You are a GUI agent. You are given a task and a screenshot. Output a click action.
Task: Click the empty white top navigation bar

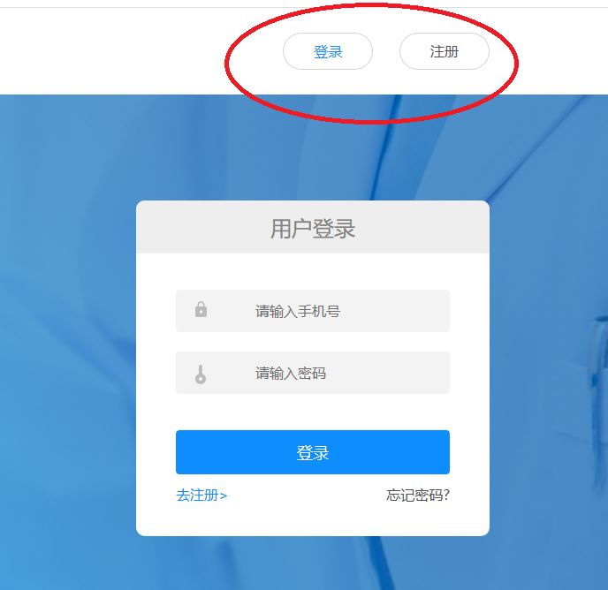[x=117, y=51]
